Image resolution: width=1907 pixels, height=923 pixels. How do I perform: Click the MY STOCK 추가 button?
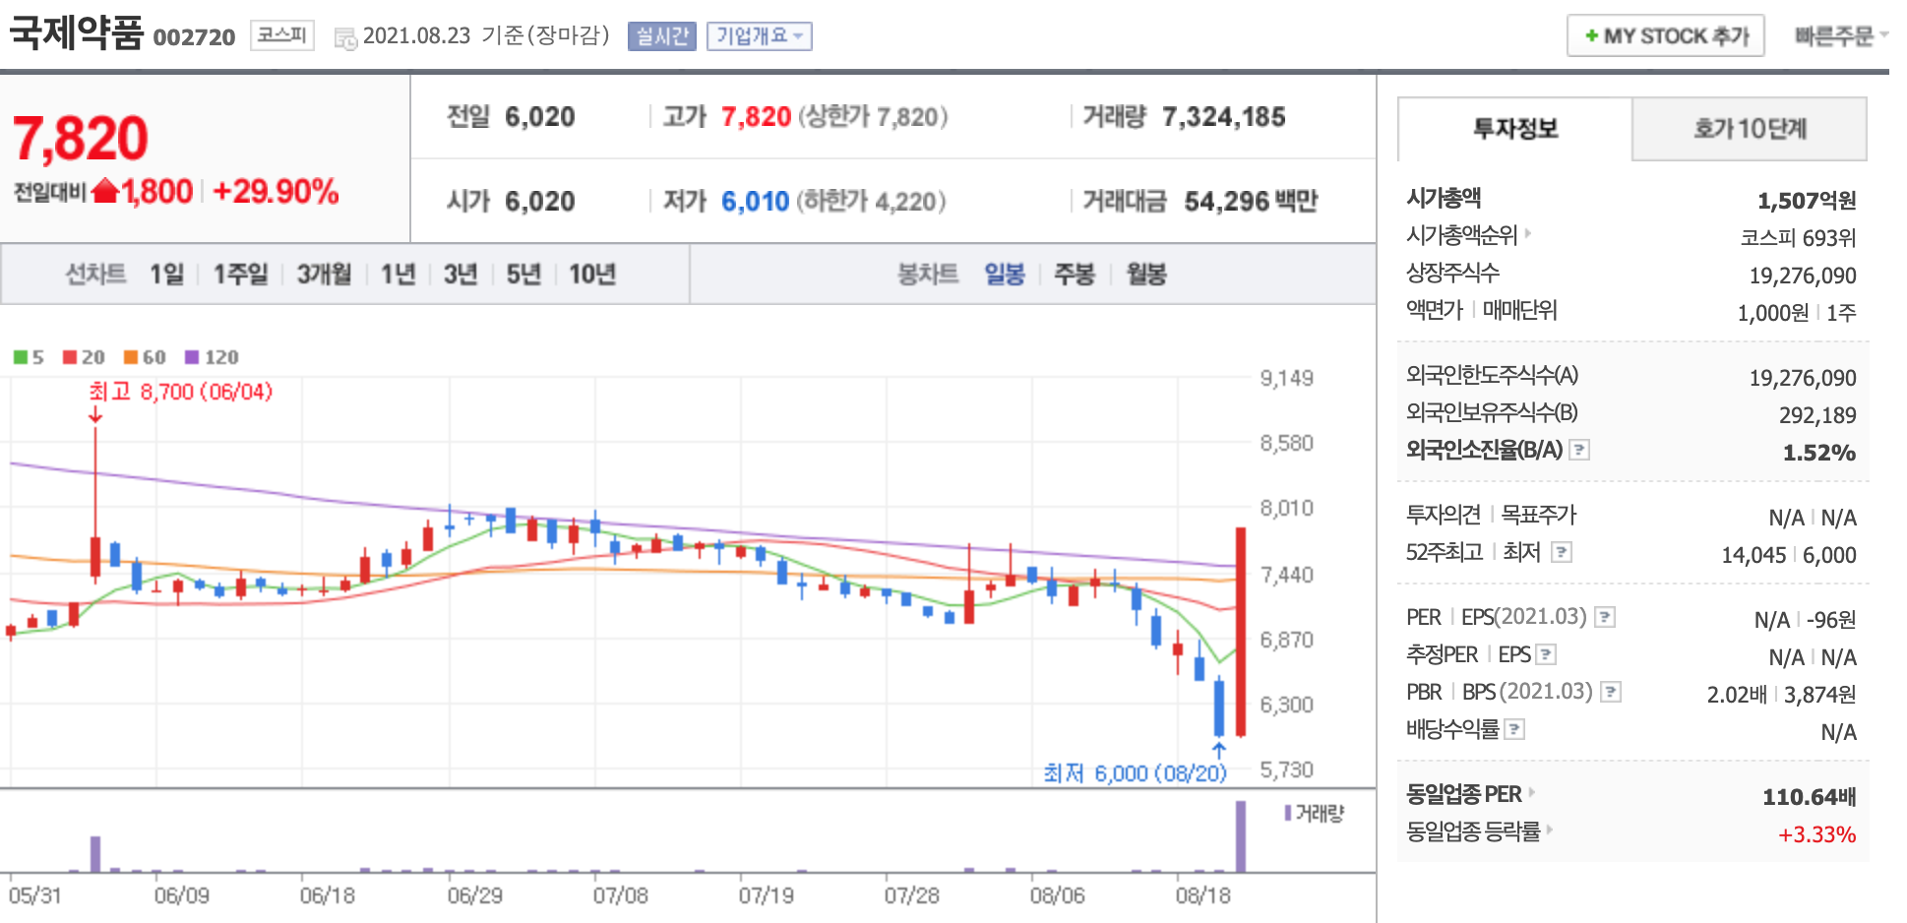[1665, 36]
